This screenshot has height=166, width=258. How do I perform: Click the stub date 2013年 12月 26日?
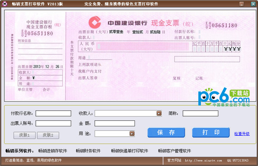(40, 67)
